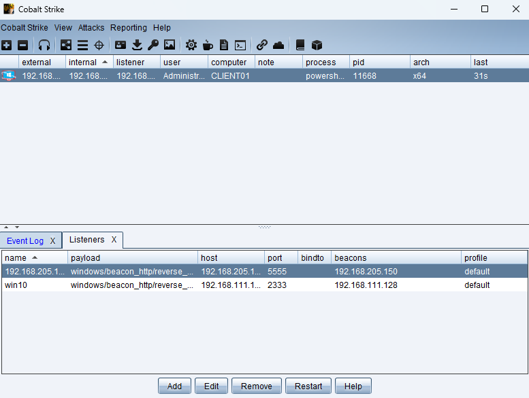The image size is (529, 398).
Task: Open the Attacks menu
Action: point(91,28)
